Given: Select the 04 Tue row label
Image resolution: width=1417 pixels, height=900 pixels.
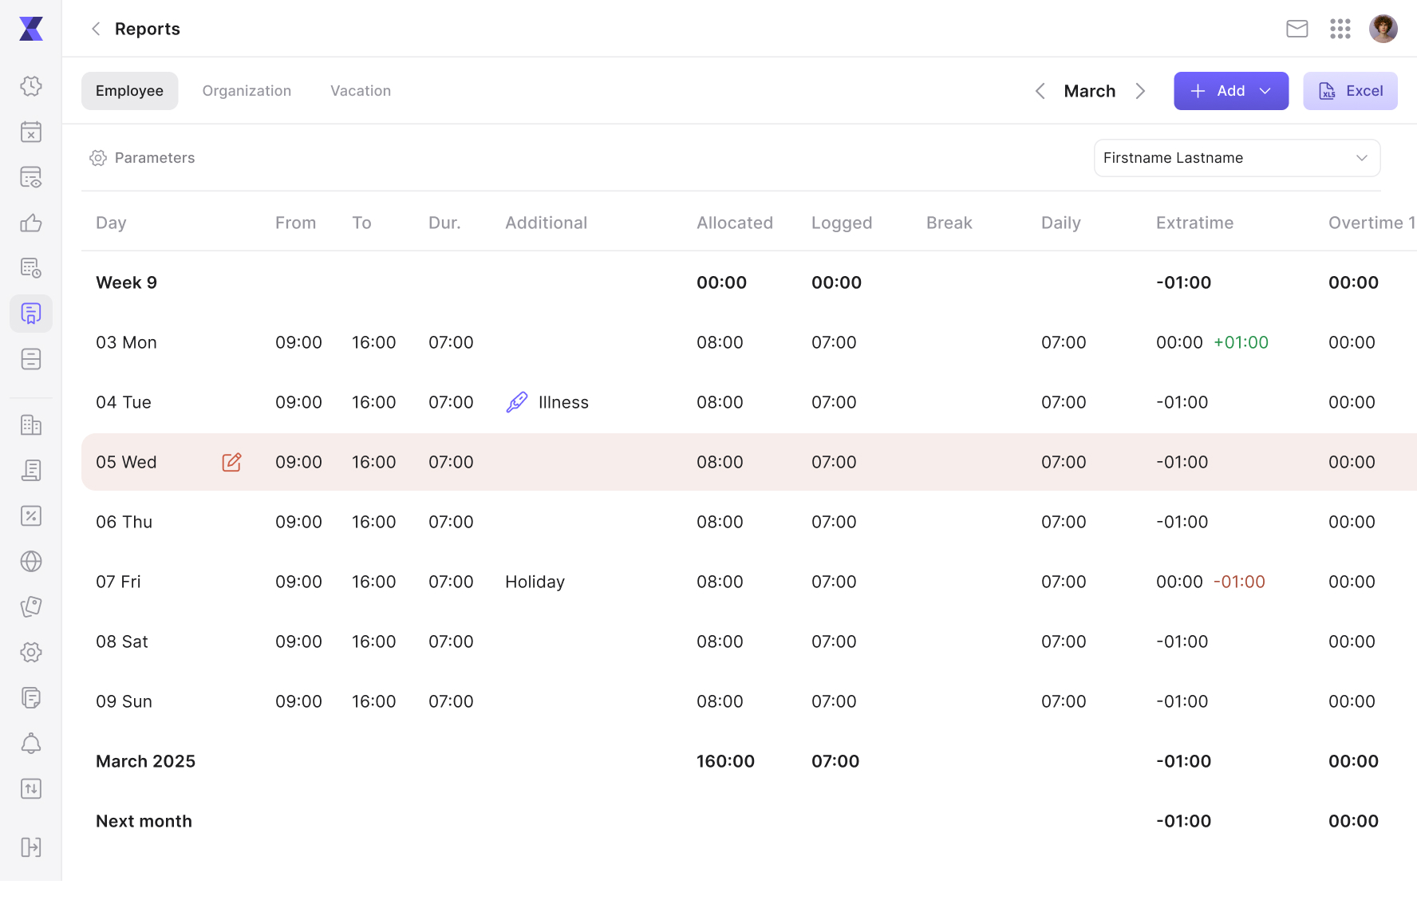Looking at the screenshot, I should [x=124, y=402].
